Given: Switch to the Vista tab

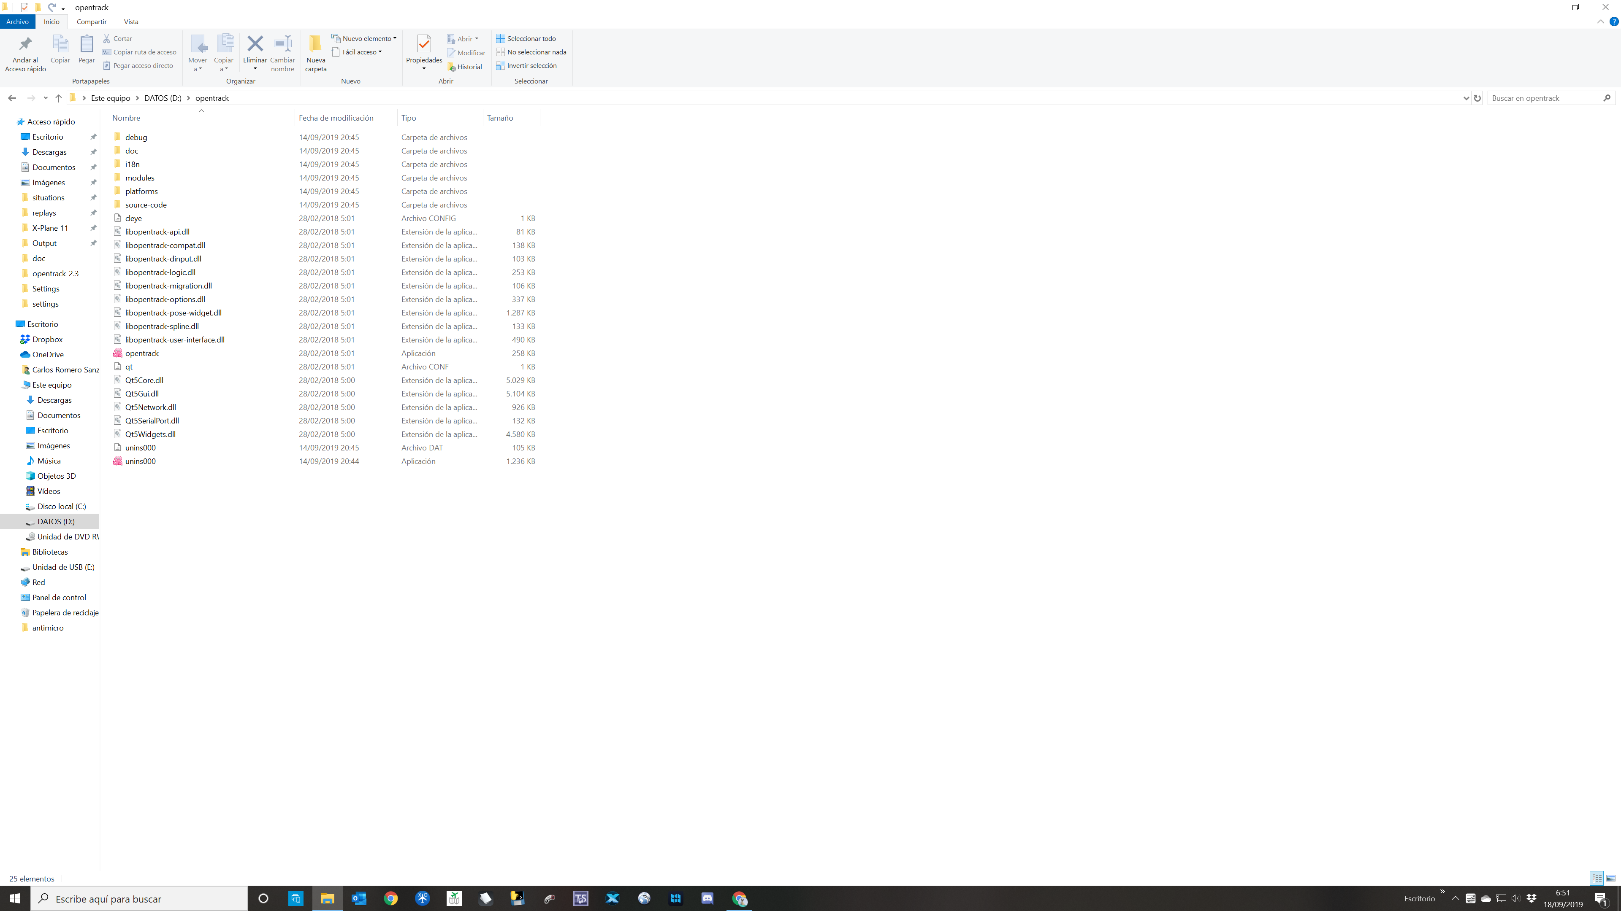Looking at the screenshot, I should click(131, 22).
